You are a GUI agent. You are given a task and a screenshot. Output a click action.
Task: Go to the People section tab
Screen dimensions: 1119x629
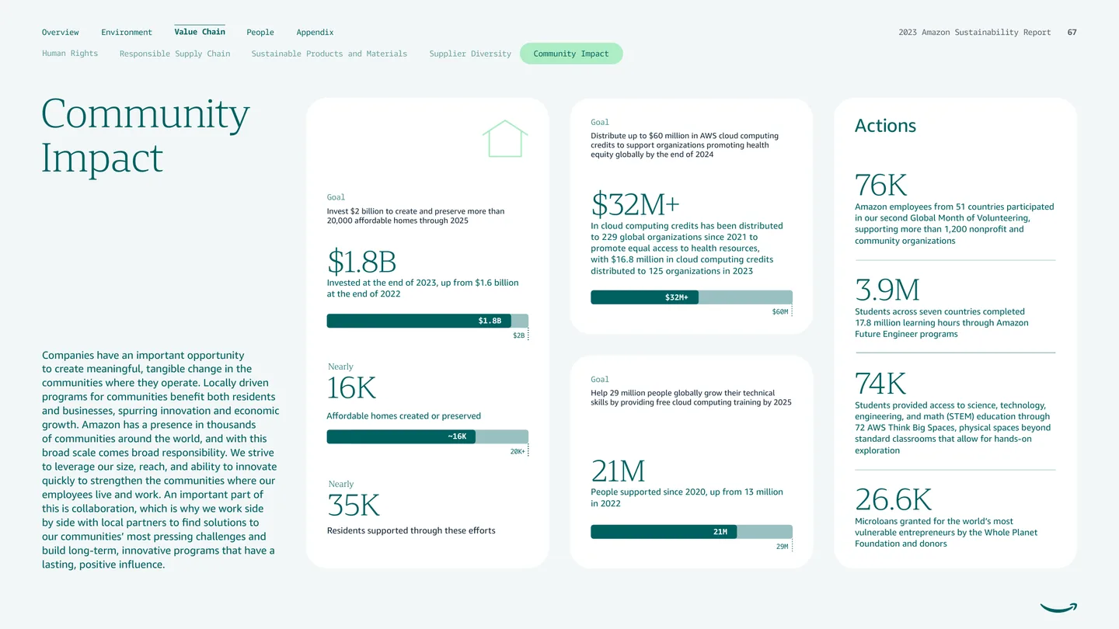click(260, 33)
